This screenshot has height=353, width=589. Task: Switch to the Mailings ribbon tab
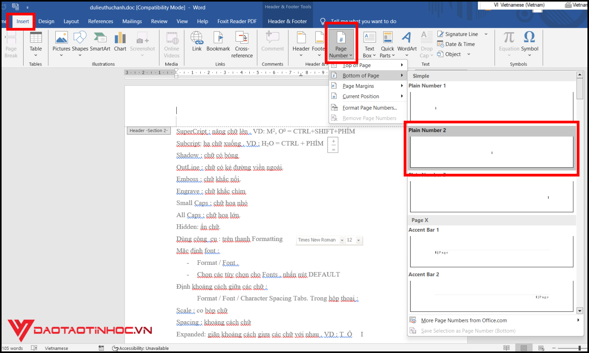(x=132, y=21)
